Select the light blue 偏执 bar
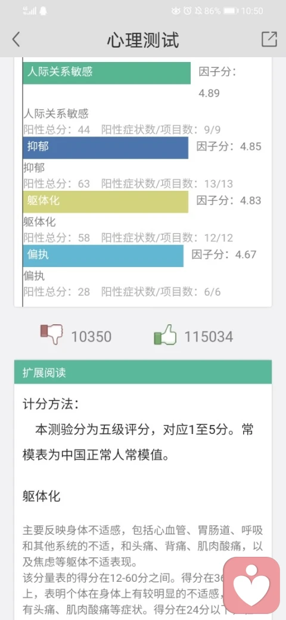 (103, 256)
